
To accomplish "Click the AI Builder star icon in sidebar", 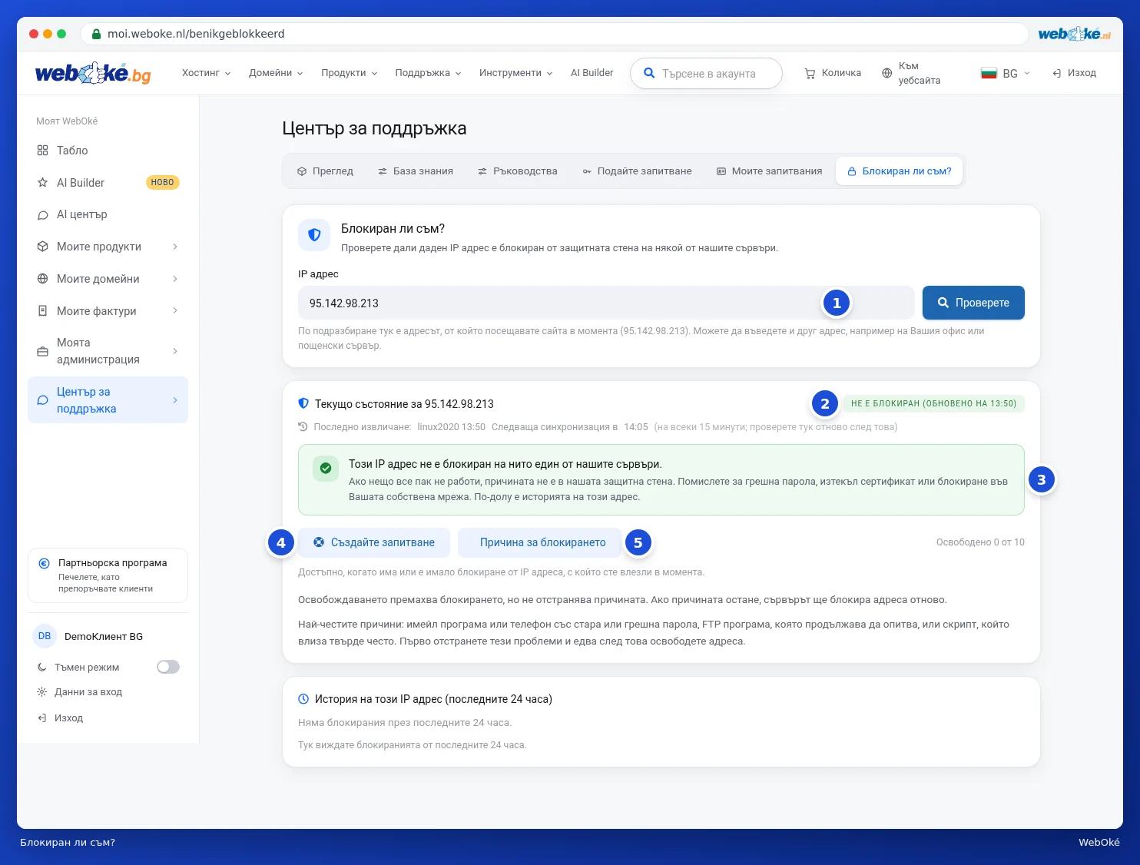I will [42, 183].
